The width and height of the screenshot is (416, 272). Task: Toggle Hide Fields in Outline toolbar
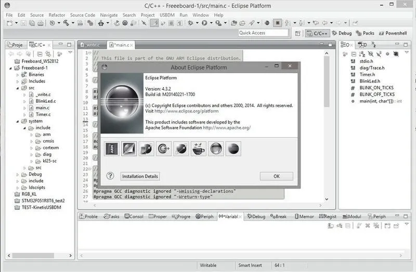point(371,54)
